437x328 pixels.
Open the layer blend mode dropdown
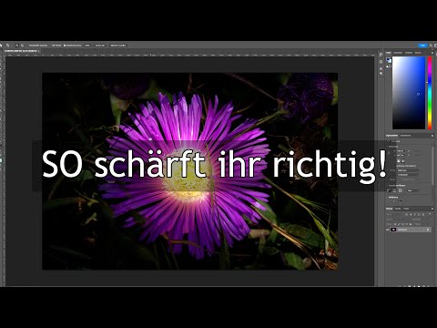[398, 220]
